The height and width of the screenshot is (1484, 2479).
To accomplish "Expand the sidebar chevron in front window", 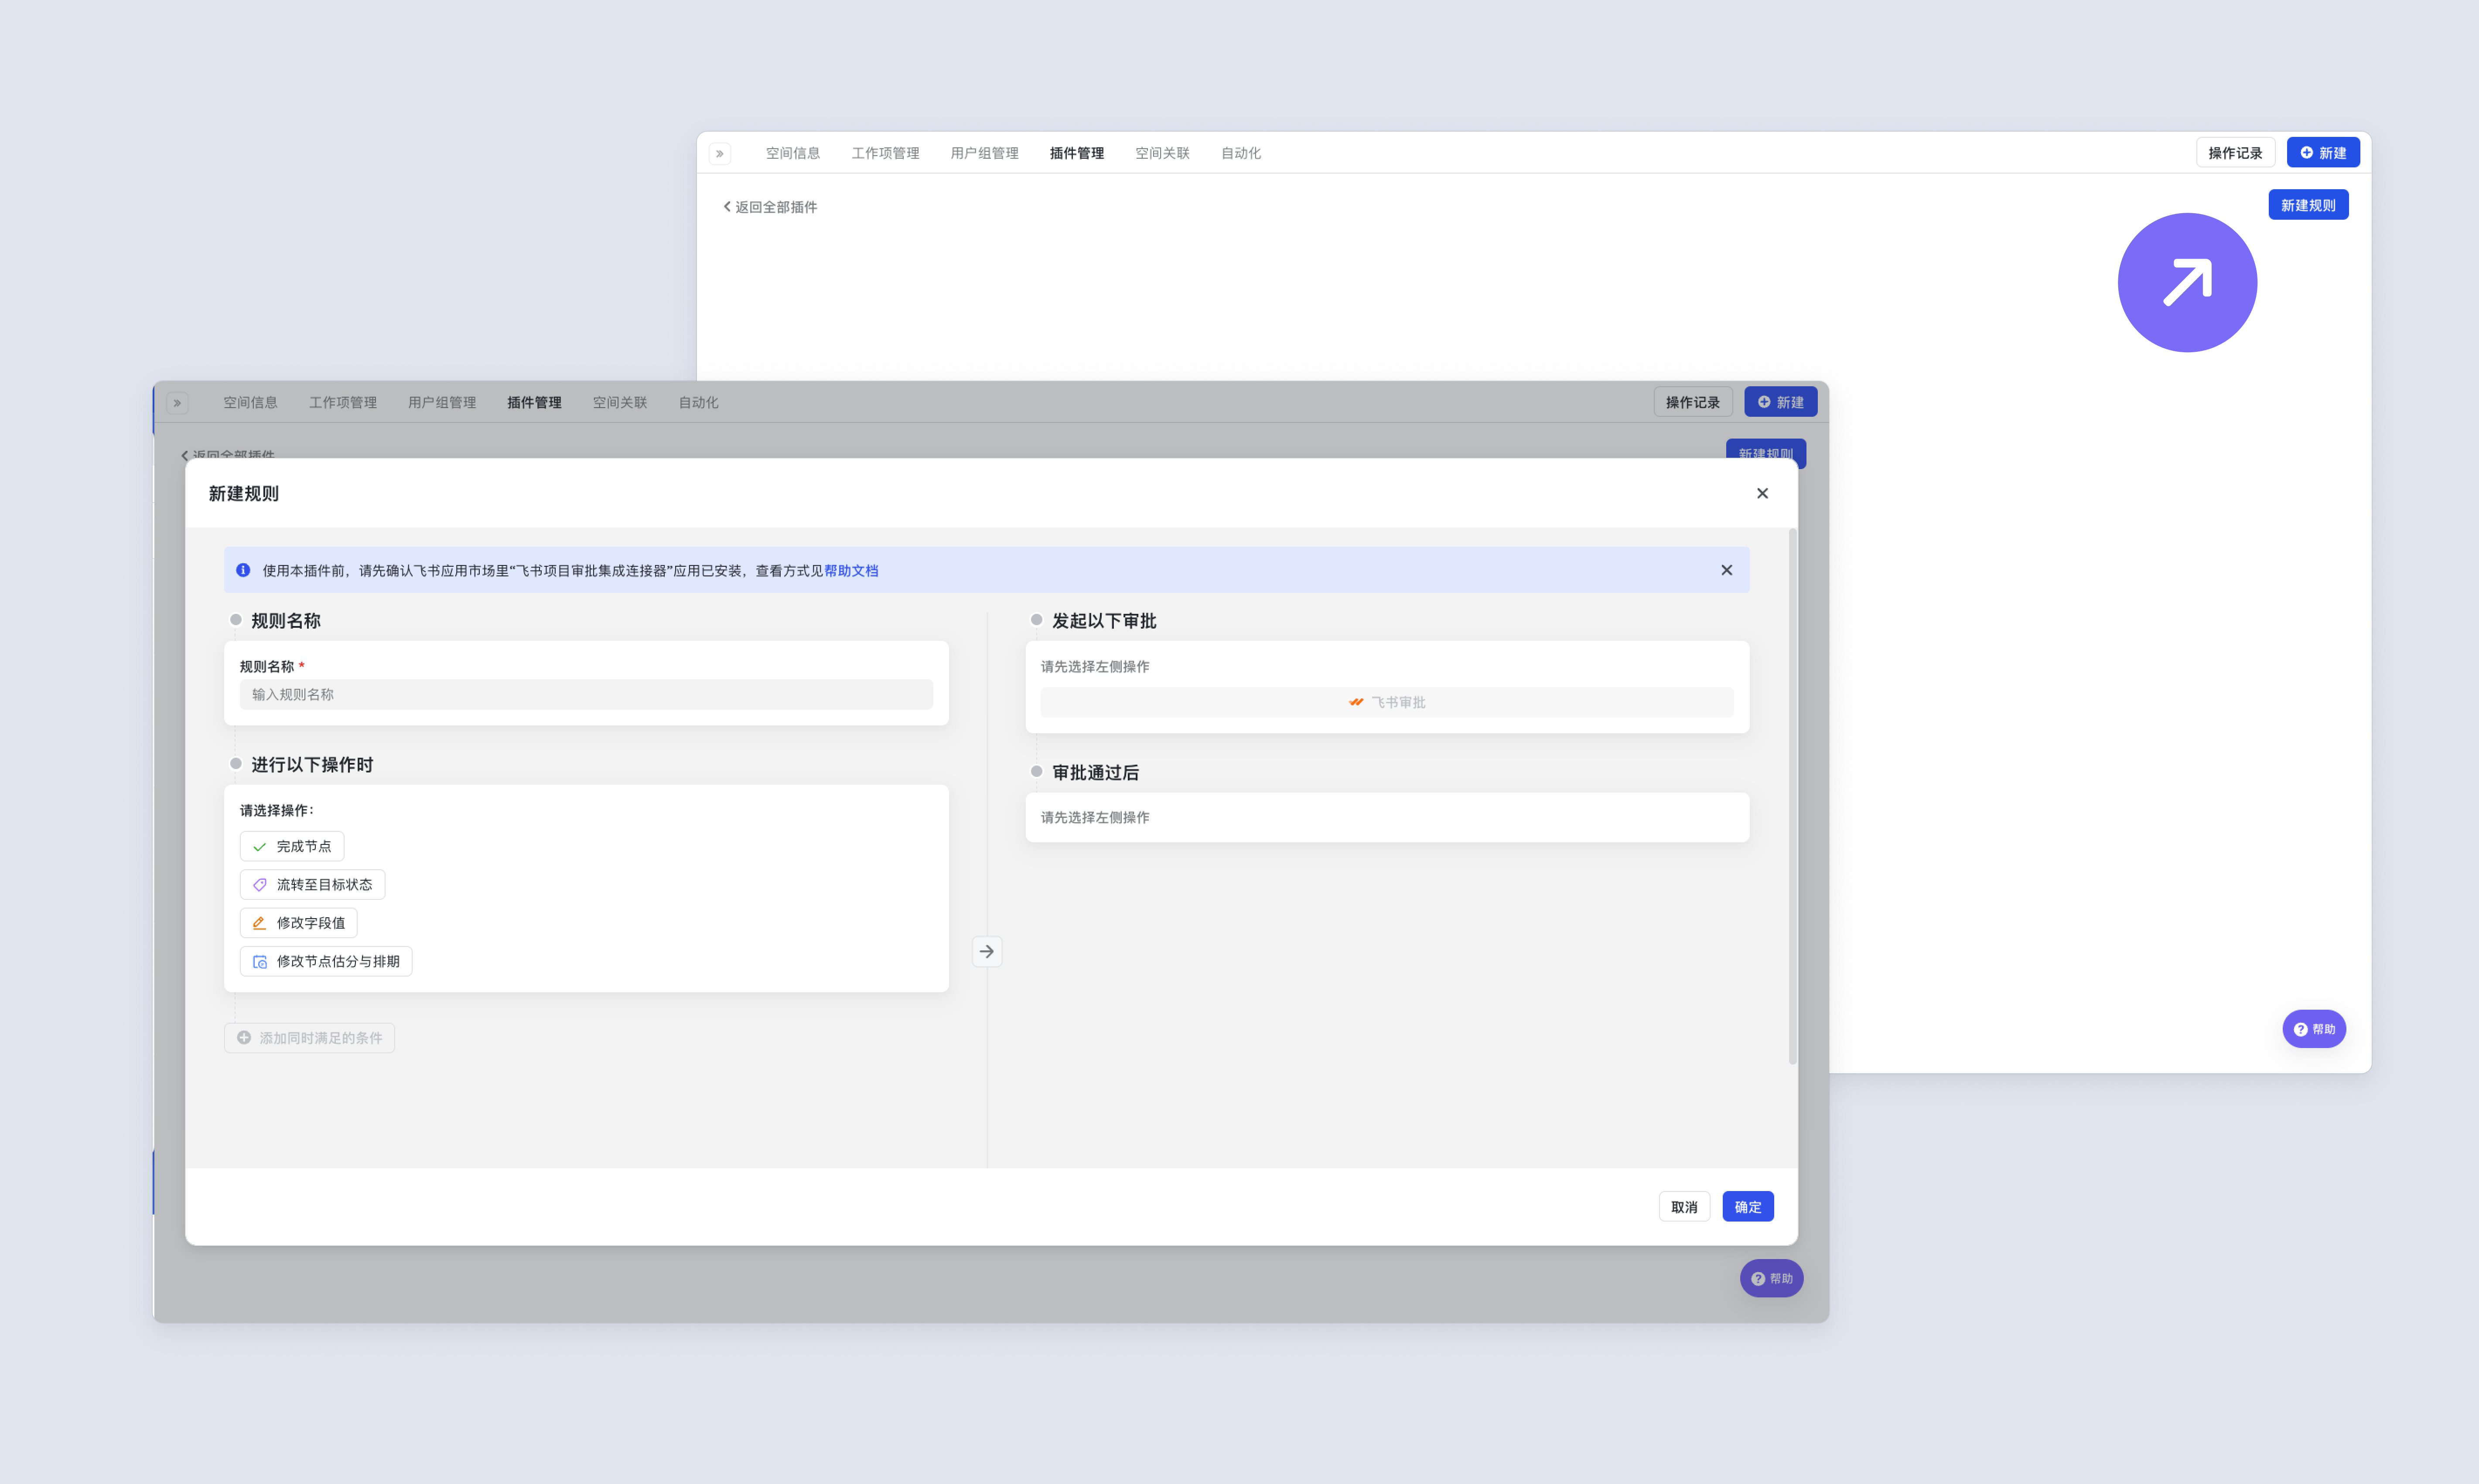I will point(177,403).
